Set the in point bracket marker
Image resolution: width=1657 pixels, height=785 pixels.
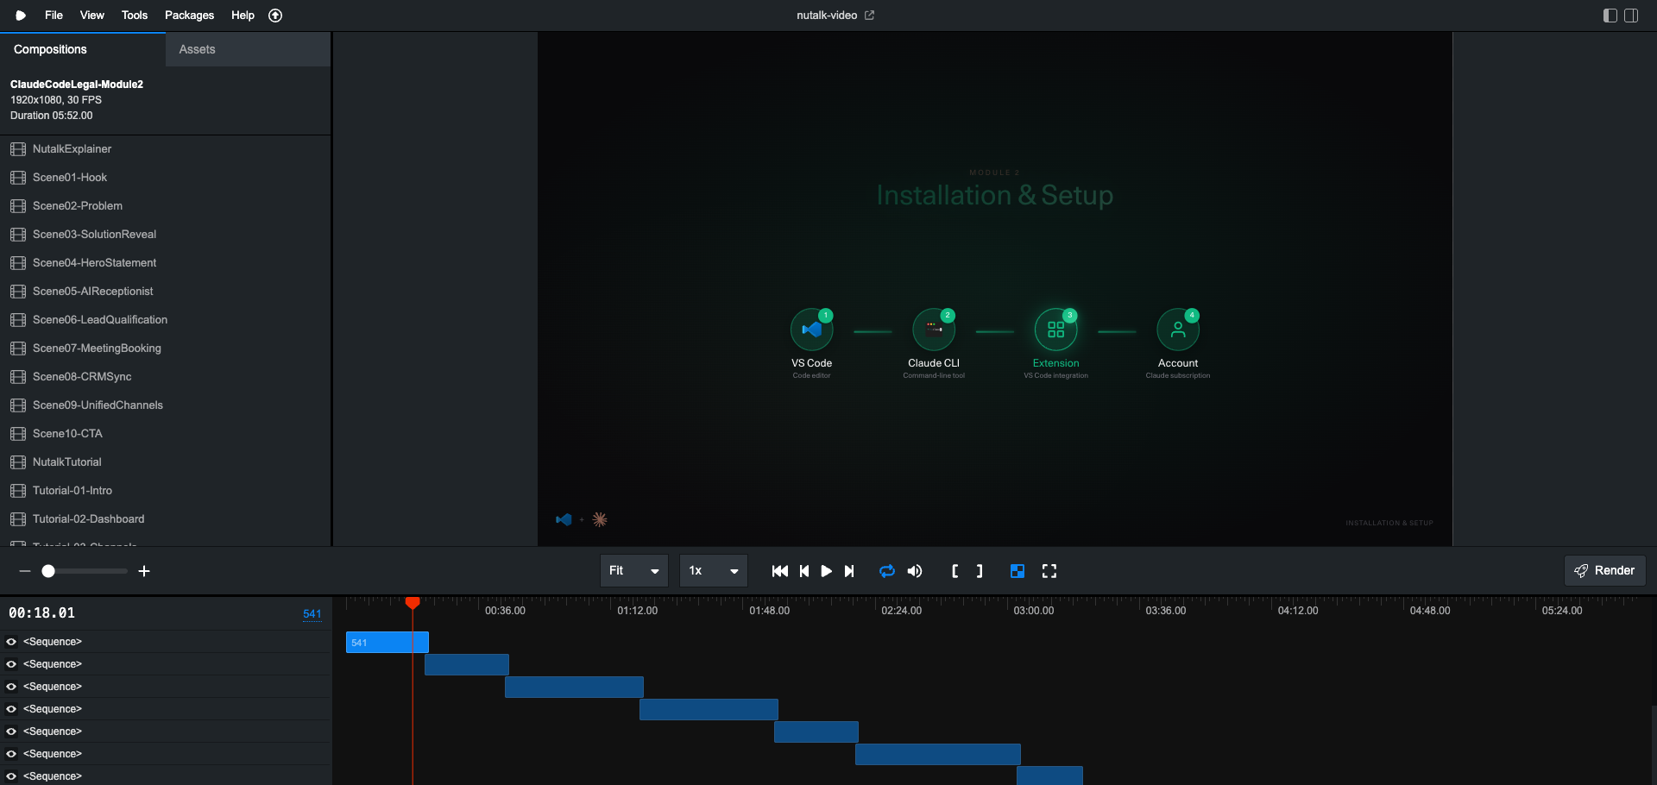[955, 571]
